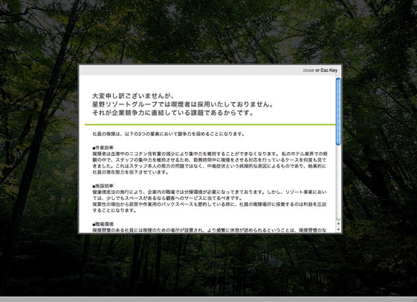The width and height of the screenshot is (417, 302).
Task: Click the headline line mentioning 星野リゾートグループ
Action: point(183,104)
